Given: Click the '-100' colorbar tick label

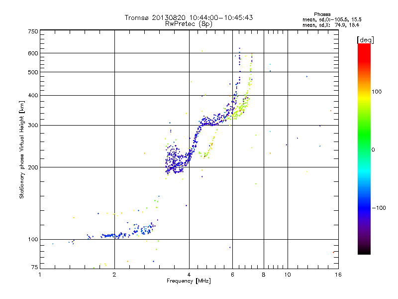Looking at the screenshot, I should [379, 208].
